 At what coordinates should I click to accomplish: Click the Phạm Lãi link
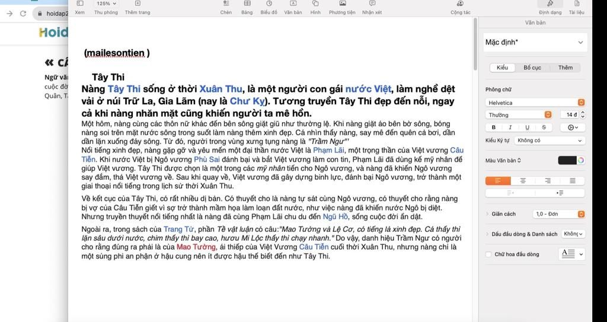click(x=328, y=151)
